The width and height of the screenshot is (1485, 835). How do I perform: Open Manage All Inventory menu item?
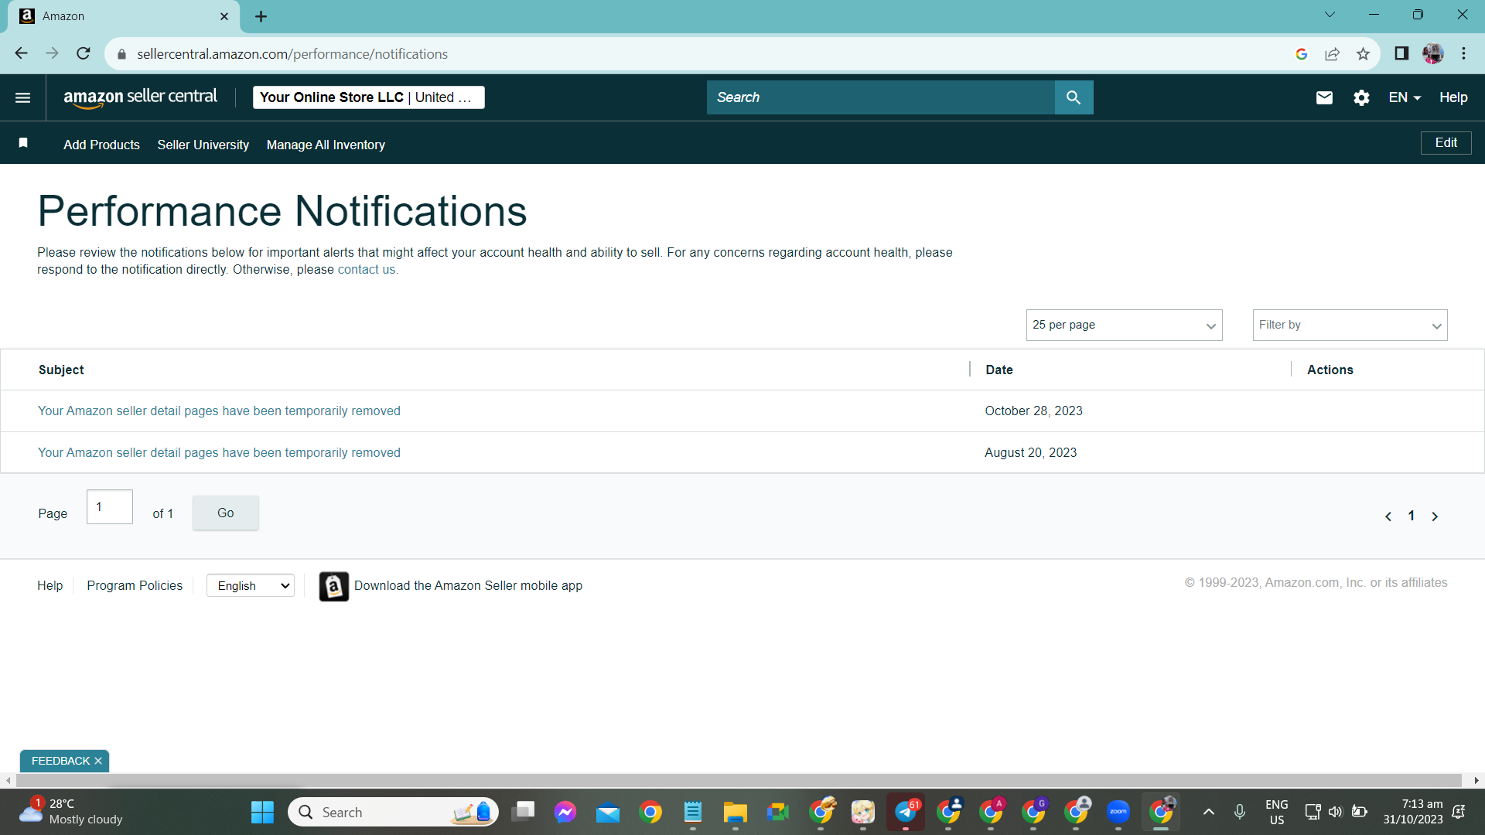tap(326, 145)
